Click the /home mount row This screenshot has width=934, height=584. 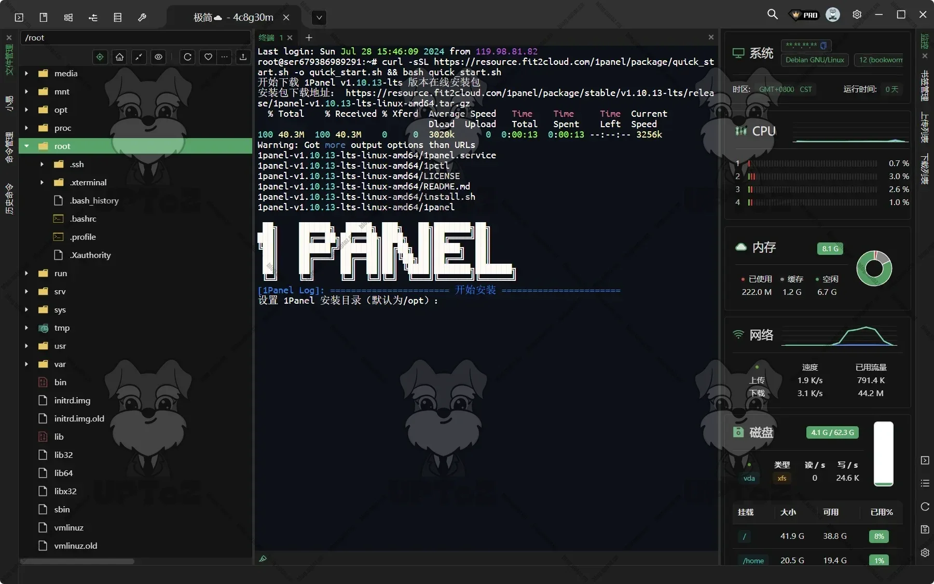(817, 560)
